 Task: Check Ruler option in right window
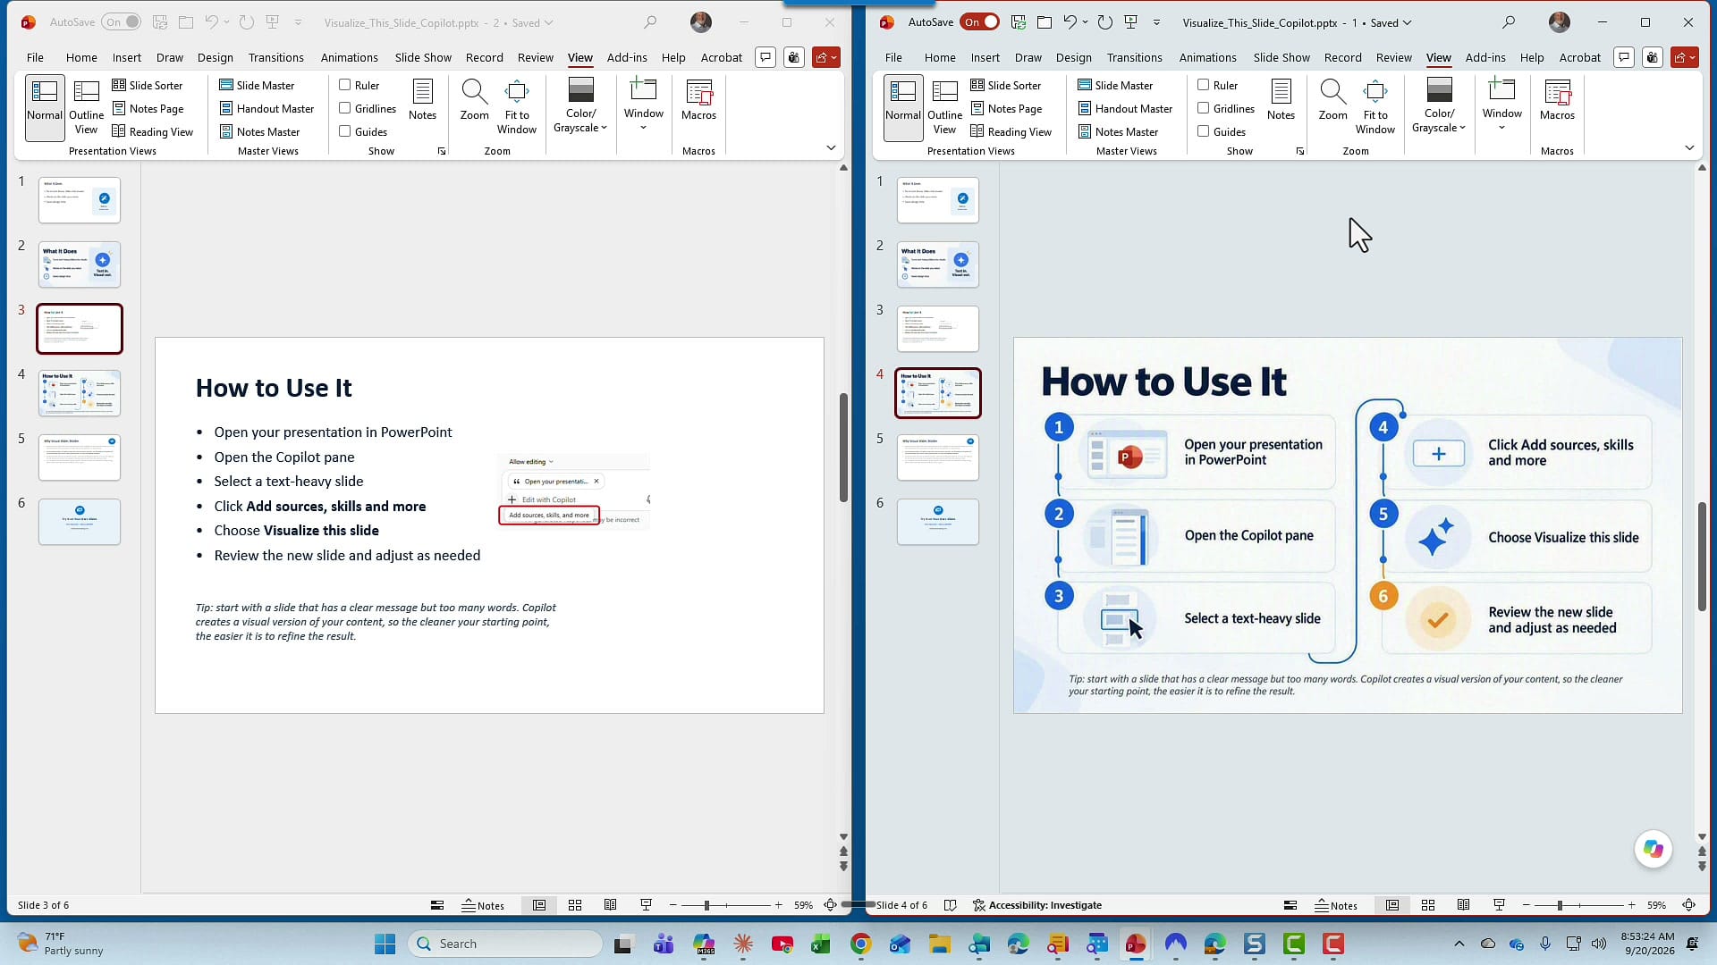(x=1204, y=85)
